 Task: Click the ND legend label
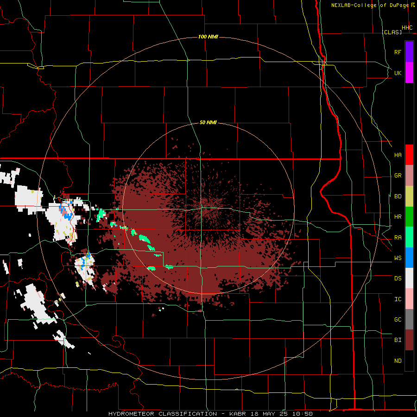[398, 361]
